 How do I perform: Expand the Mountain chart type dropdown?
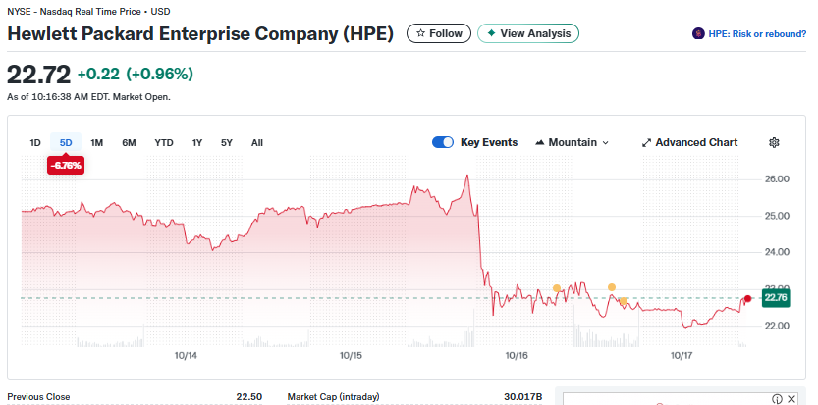pos(572,142)
